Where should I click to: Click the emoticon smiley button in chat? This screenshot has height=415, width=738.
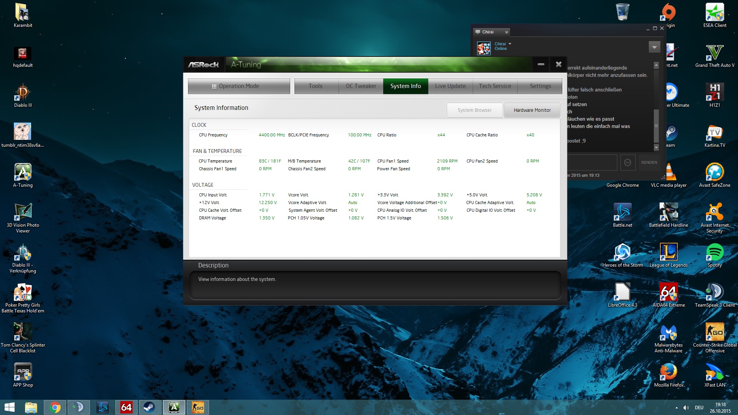[627, 163]
